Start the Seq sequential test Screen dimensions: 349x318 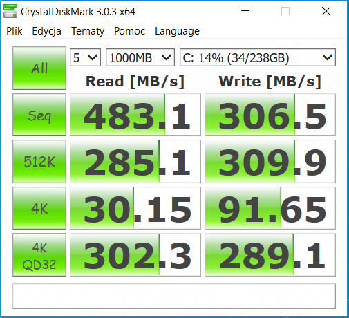tap(39, 115)
